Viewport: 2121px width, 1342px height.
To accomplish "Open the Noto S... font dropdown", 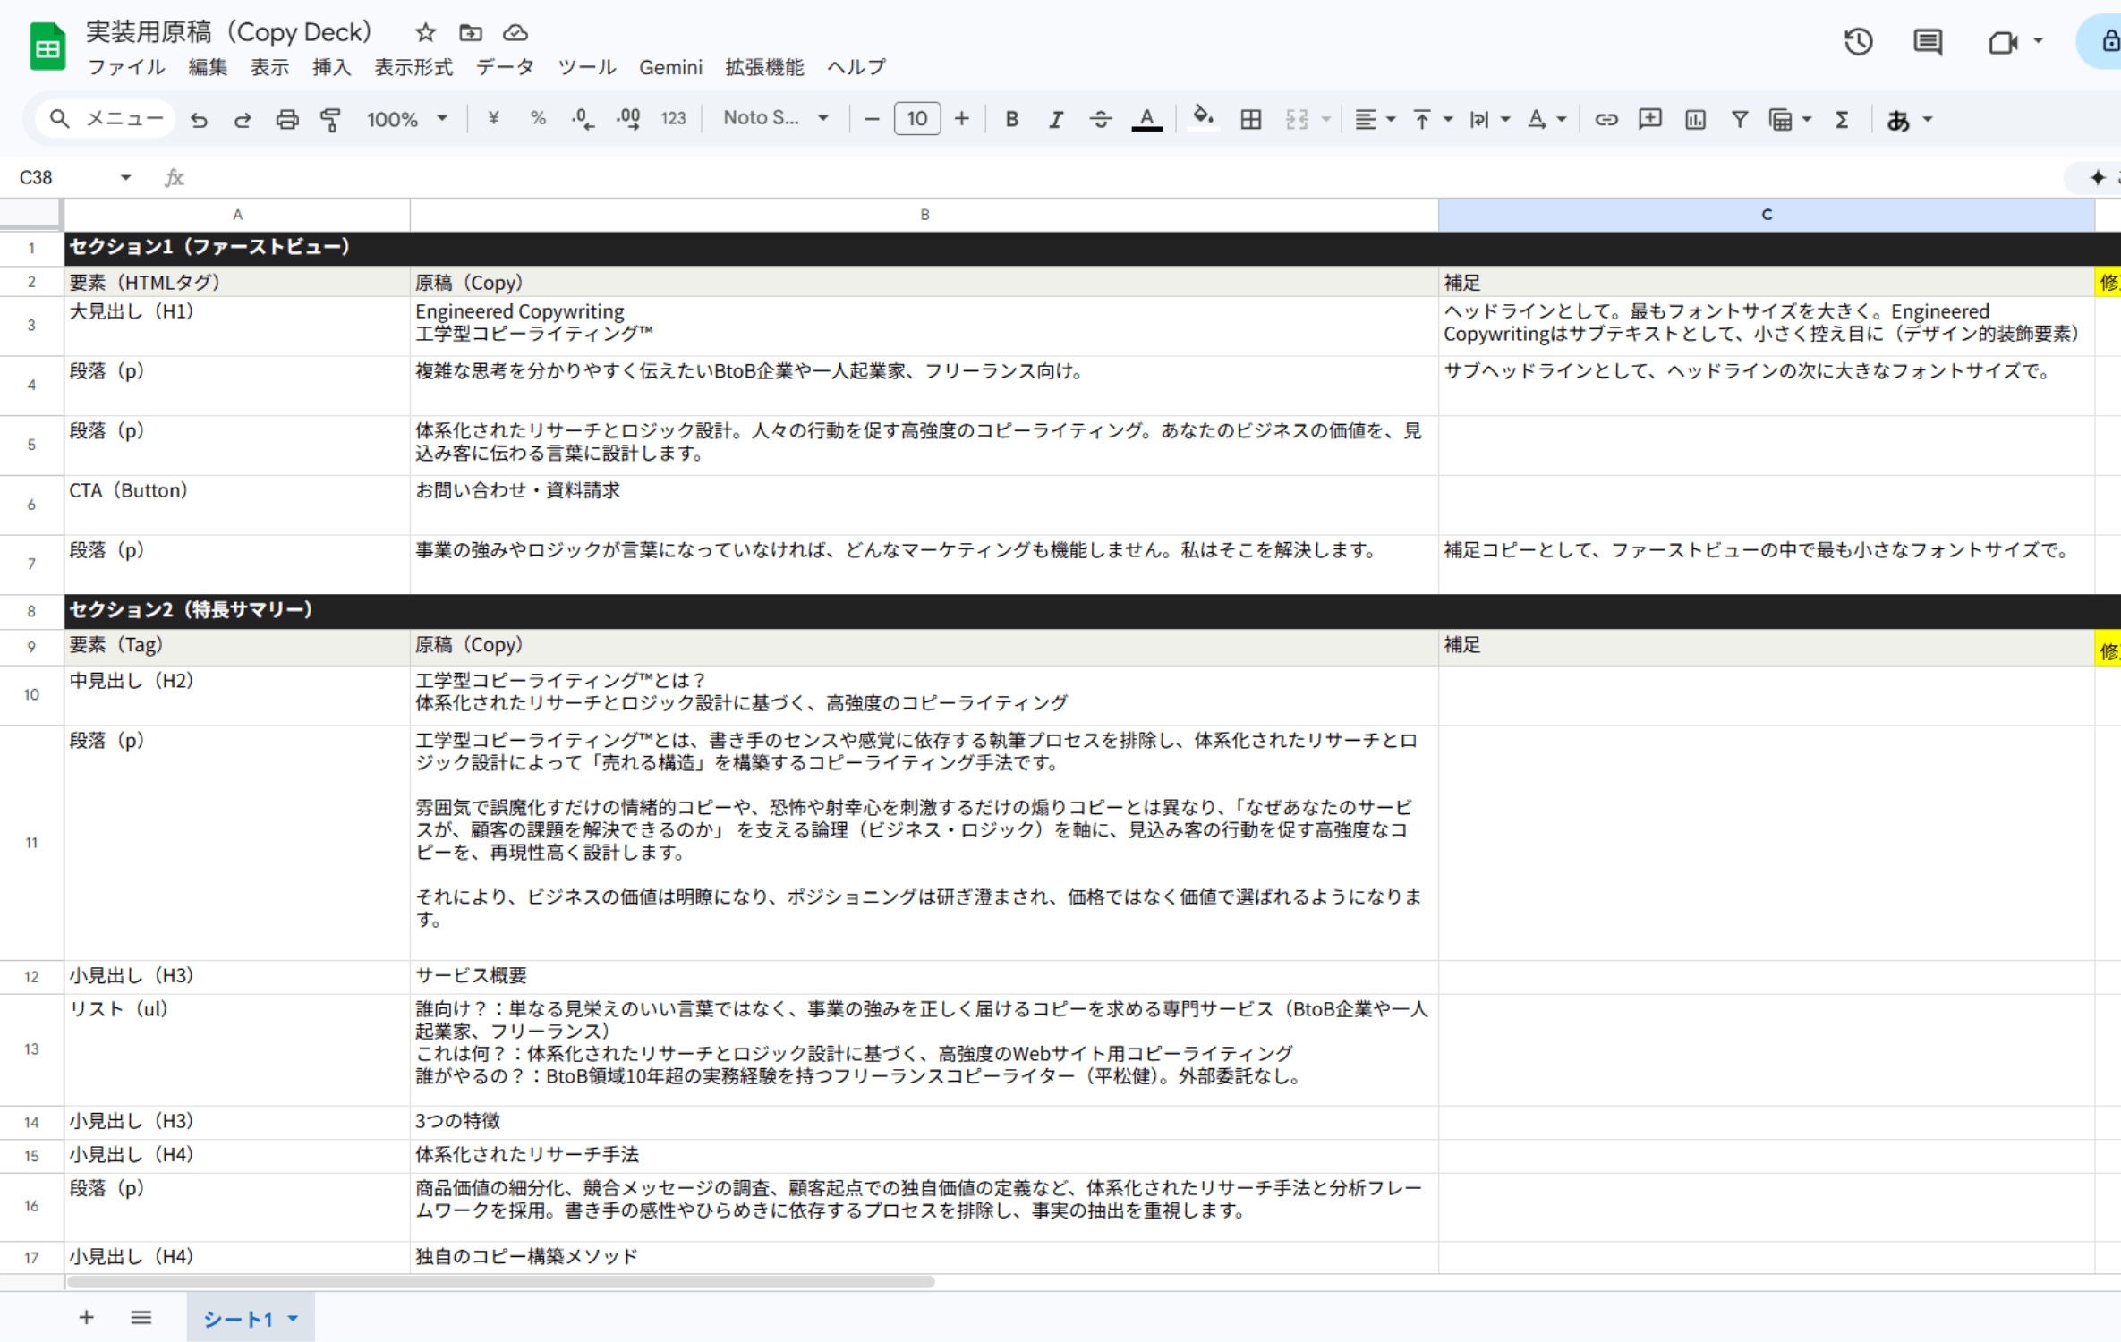I will point(775,118).
